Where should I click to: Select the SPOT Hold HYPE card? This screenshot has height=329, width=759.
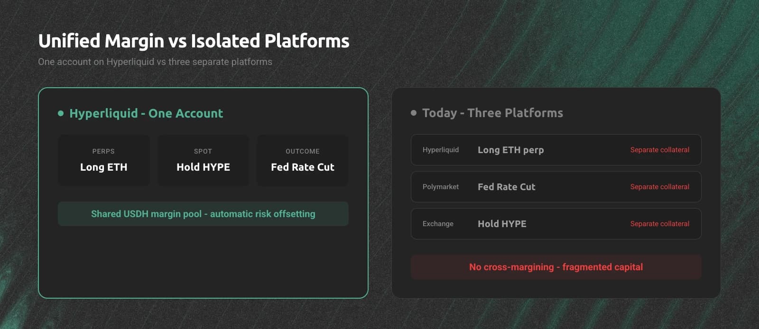[203, 160]
